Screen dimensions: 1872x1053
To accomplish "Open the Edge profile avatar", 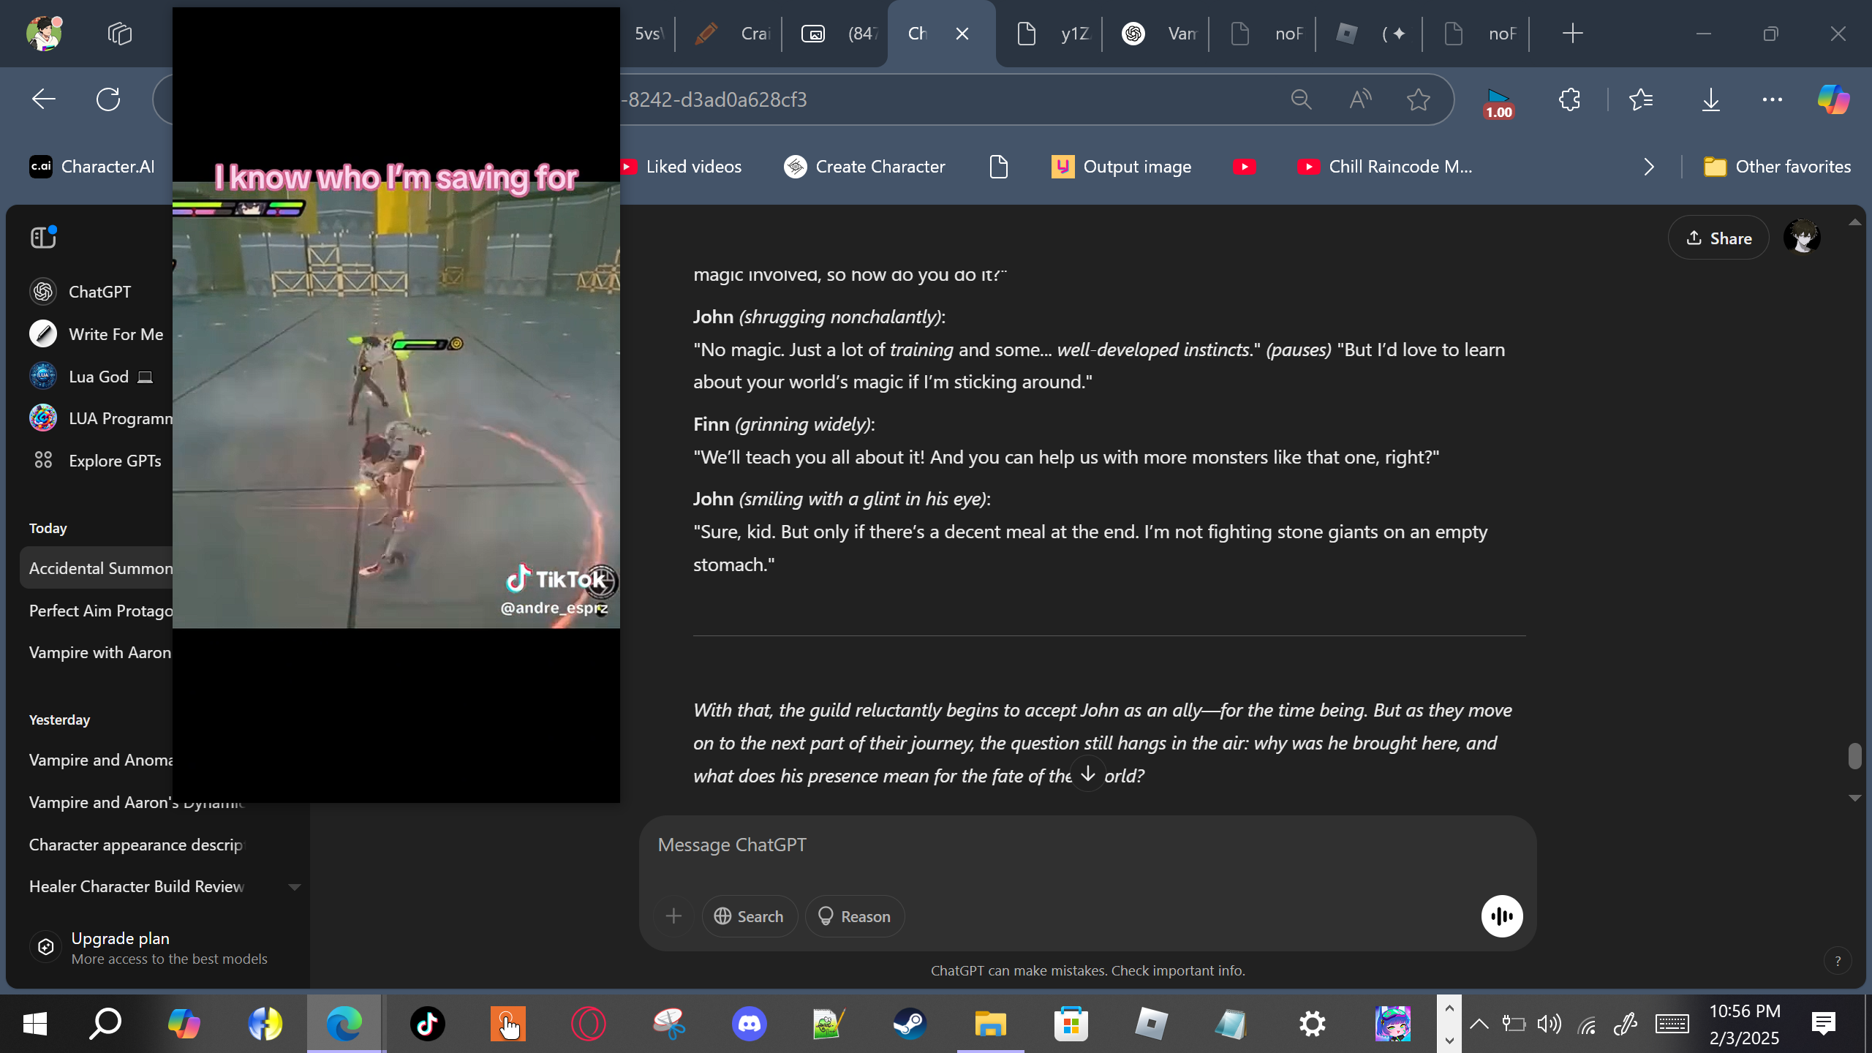I will 44,33.
